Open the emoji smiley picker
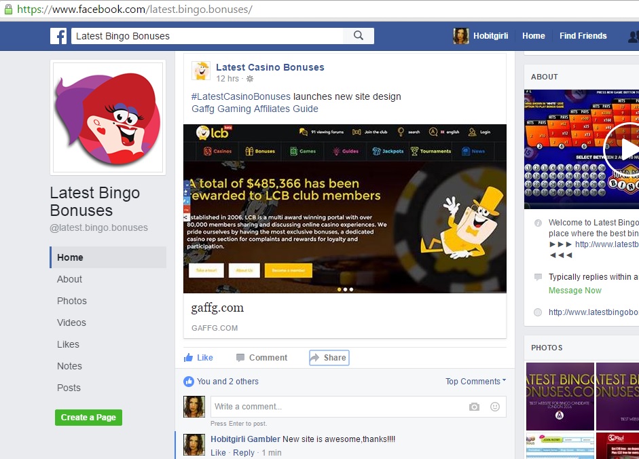 coord(495,407)
